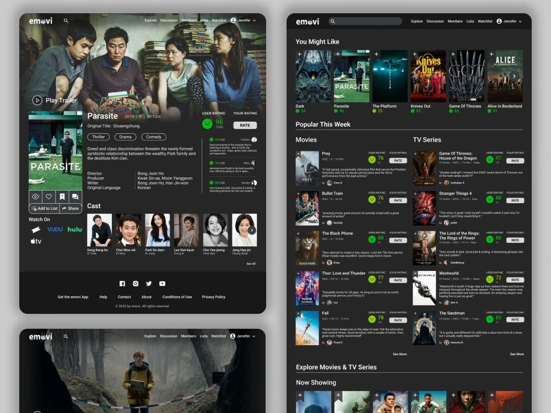
Task: Open Explore in the Parasite page navigation
Action: click(150, 20)
